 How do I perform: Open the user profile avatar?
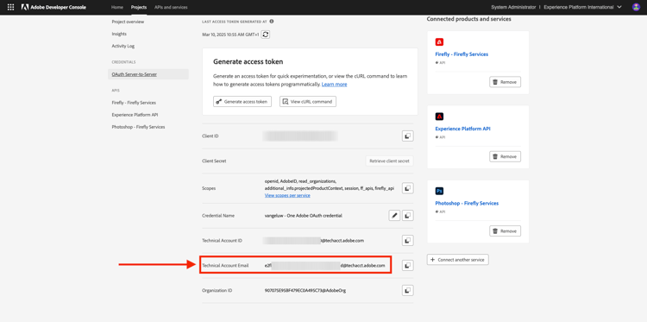point(636,7)
